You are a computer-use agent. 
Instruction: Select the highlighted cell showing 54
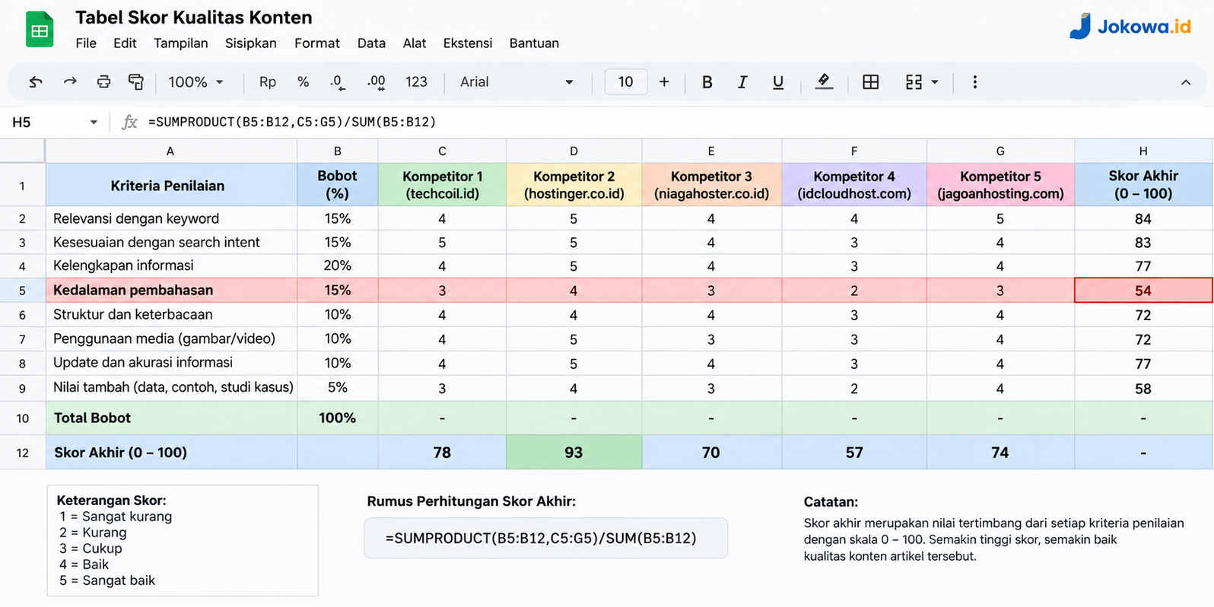[1143, 291]
